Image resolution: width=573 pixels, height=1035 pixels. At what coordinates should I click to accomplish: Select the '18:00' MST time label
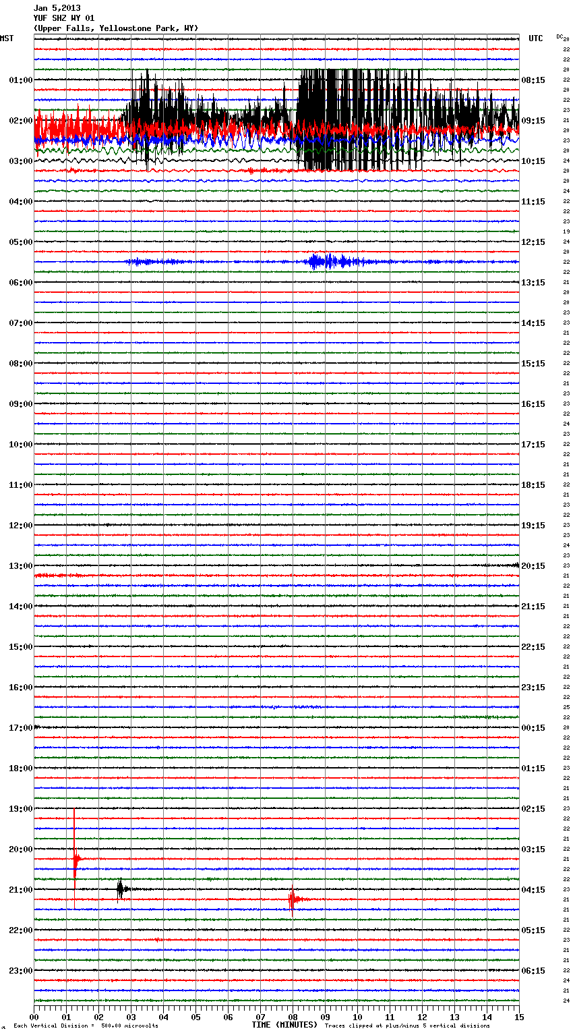[x=21, y=768]
